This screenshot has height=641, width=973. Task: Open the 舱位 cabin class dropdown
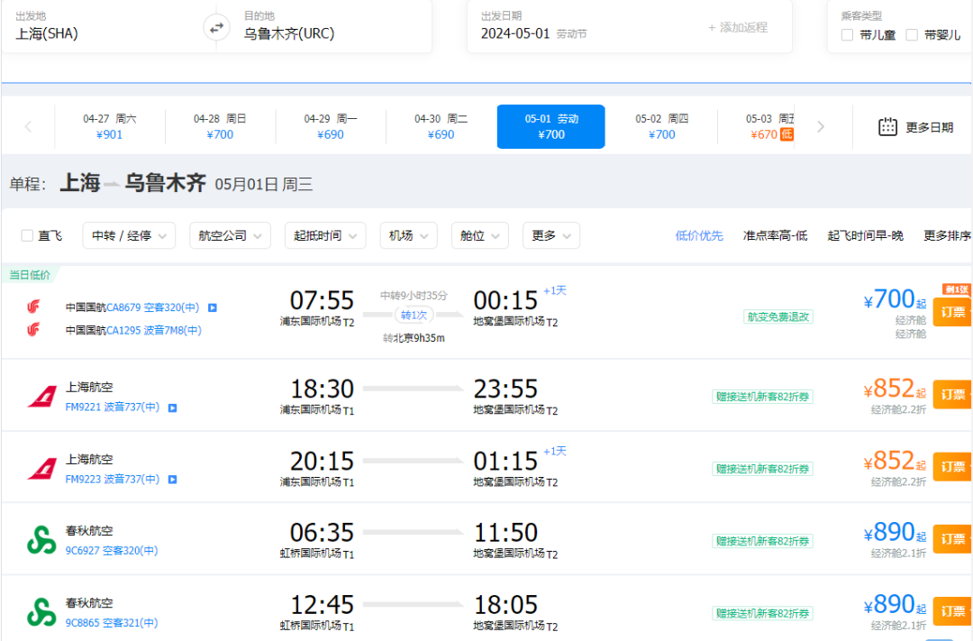tap(479, 235)
